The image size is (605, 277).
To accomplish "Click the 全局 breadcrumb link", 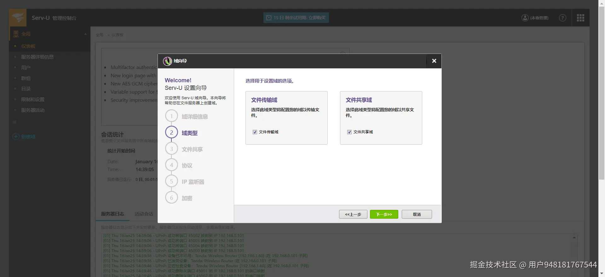I will 100,35.
